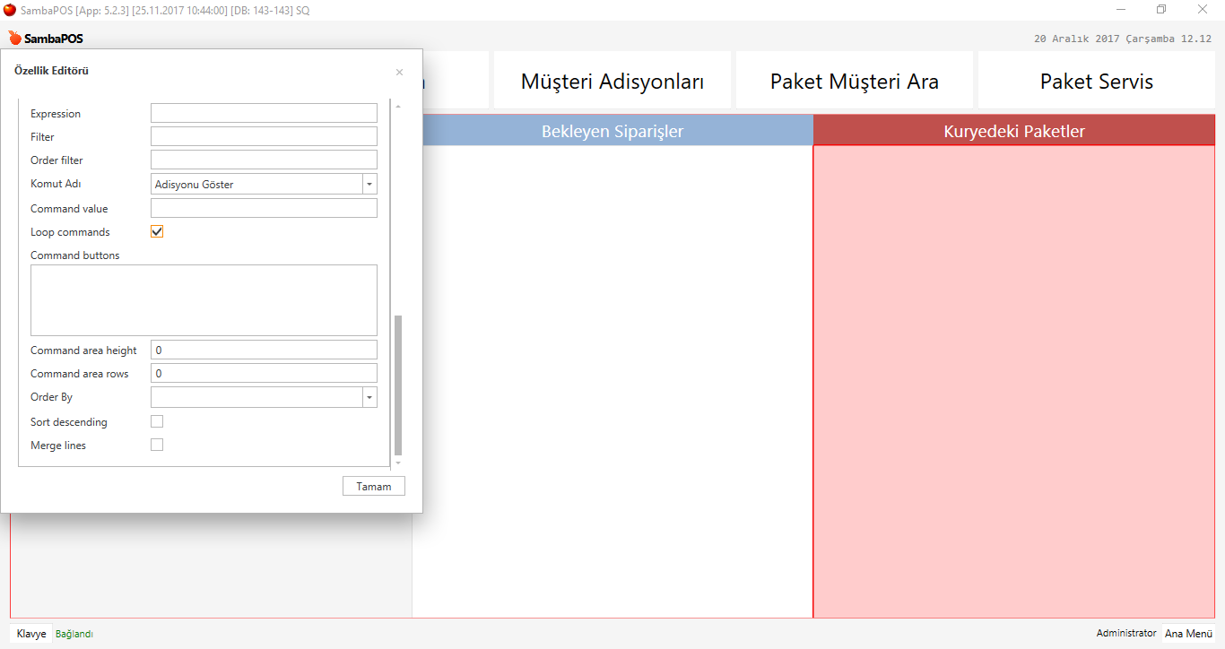Open the Order By dropdown
Screen dimensions: 1225x649
click(x=369, y=397)
